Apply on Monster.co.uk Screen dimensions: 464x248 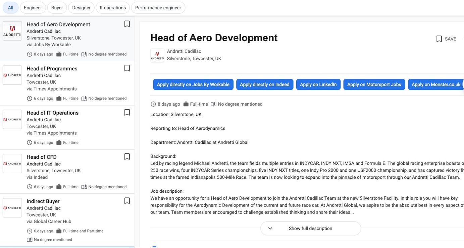click(436, 84)
